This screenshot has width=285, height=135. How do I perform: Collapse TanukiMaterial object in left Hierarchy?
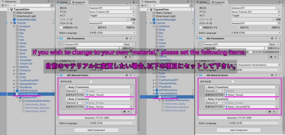pyautogui.click(x=14, y=94)
